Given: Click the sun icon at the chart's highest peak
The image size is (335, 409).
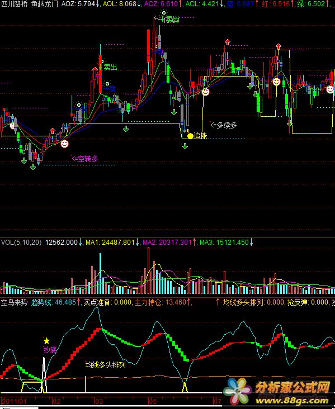Looking at the screenshot, I should pyautogui.click(x=164, y=12).
